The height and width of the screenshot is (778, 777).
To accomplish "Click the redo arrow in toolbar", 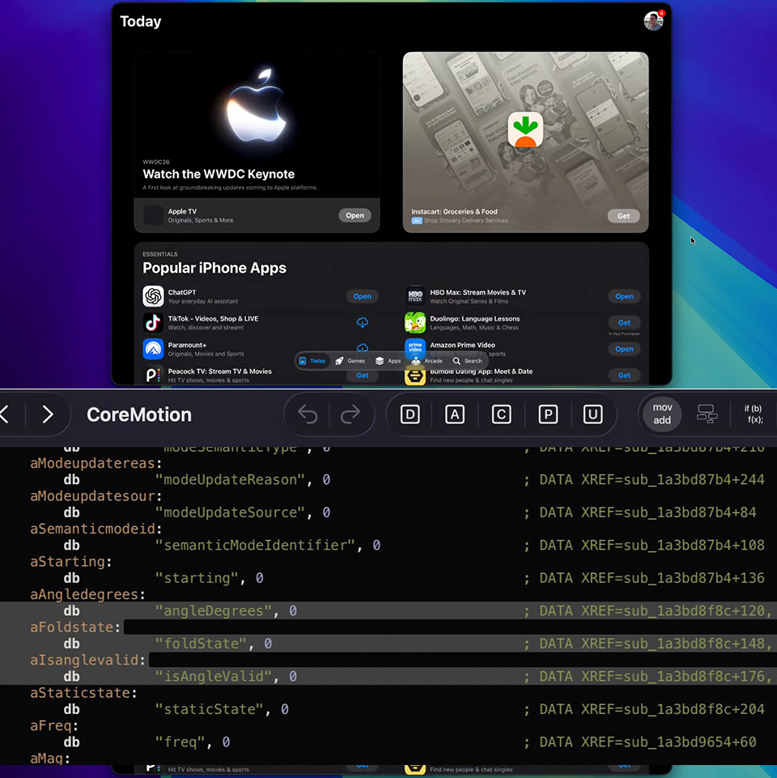I will pos(350,415).
